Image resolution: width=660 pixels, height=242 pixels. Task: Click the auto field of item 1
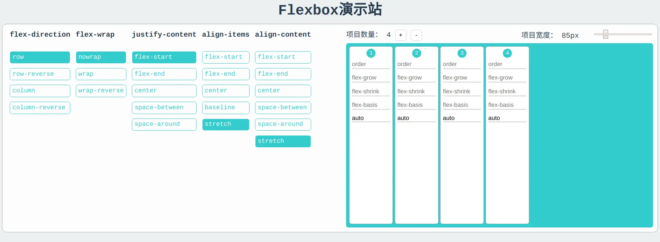(371, 118)
